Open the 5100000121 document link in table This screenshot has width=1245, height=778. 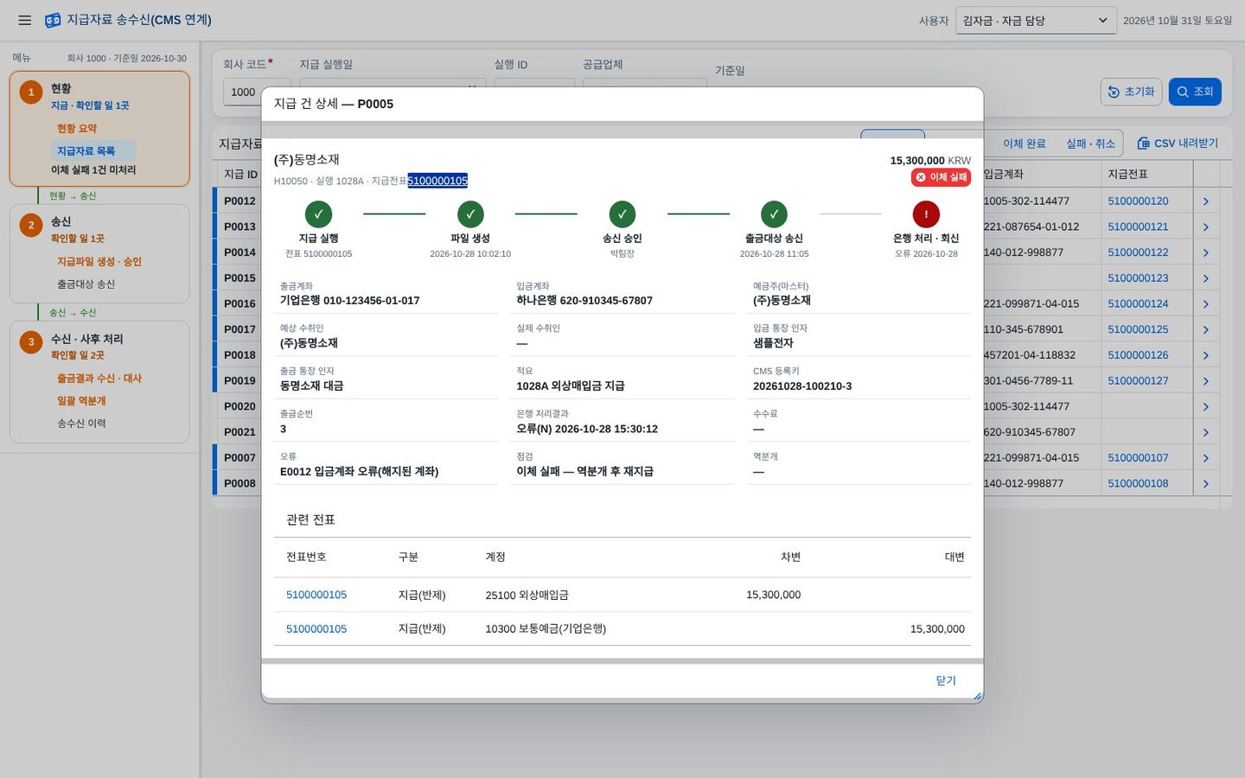coord(1138,226)
